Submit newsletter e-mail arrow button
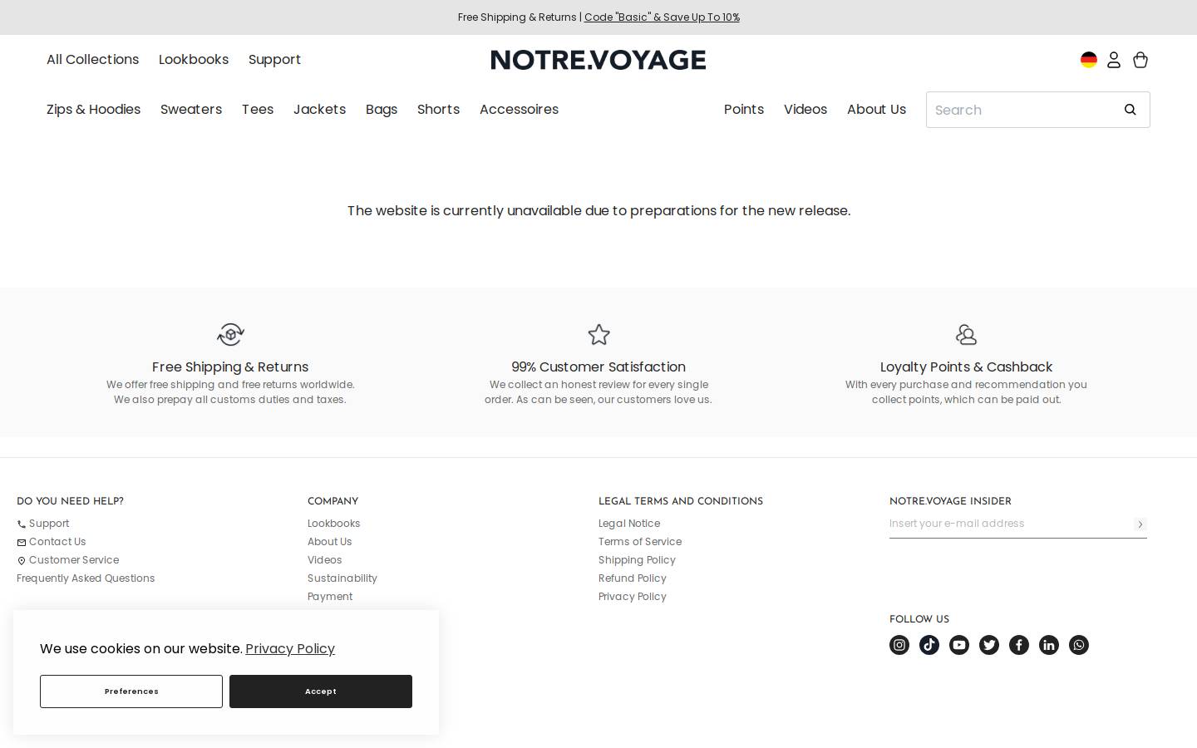This screenshot has height=748, width=1197. pos(1140,524)
